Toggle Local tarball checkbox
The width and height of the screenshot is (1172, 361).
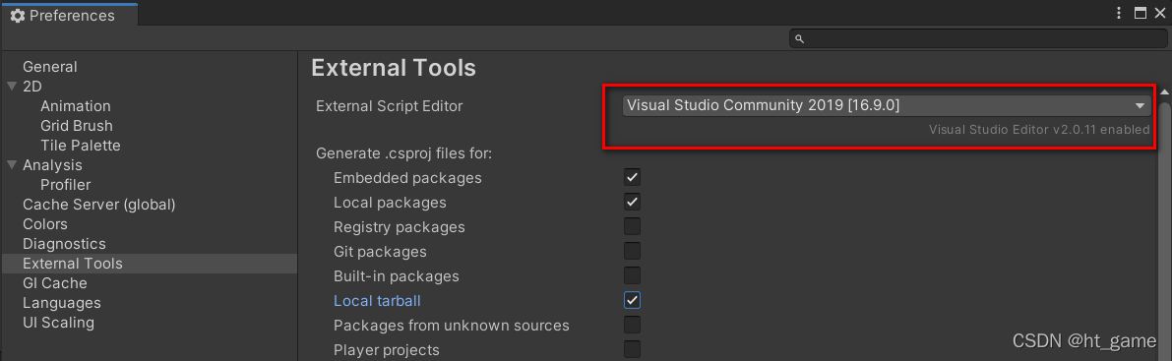633,300
